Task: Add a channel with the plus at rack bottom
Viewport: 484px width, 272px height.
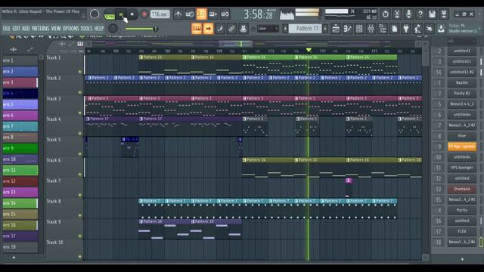Action: [x=462, y=259]
